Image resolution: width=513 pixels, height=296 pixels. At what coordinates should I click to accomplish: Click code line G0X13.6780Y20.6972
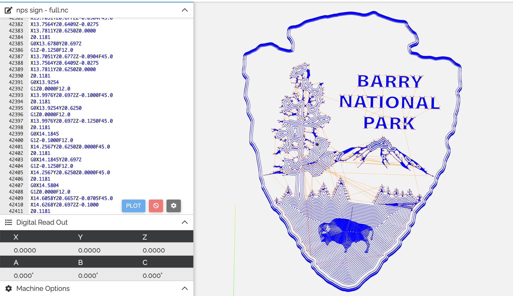(56, 44)
